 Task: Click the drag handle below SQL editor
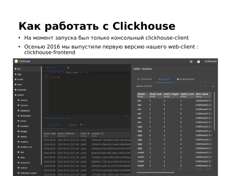point(127,115)
